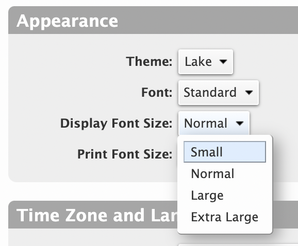298x246 pixels.
Task: Click the arrow on Display Font Size selector
Action: coord(239,124)
